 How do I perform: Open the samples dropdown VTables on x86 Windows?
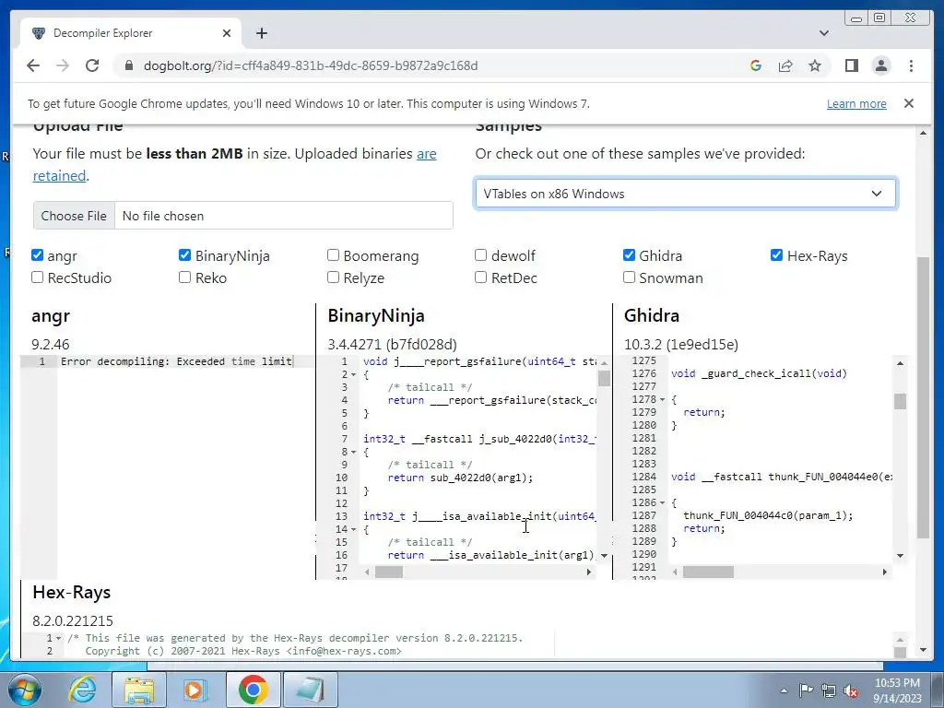point(686,194)
